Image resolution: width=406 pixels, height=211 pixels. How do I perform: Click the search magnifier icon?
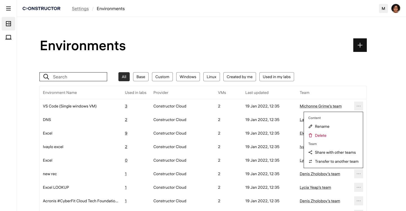point(46,77)
